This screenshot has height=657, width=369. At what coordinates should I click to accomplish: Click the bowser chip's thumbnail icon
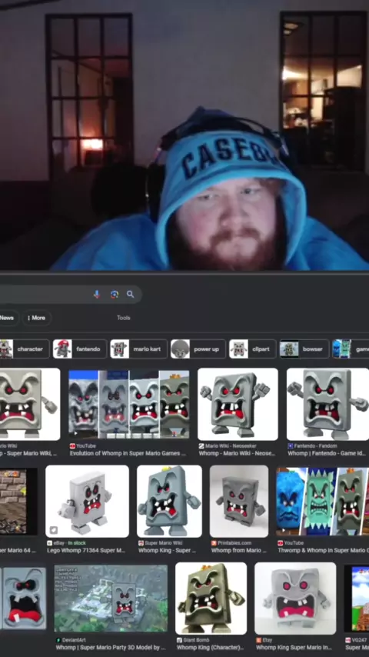tap(289, 349)
